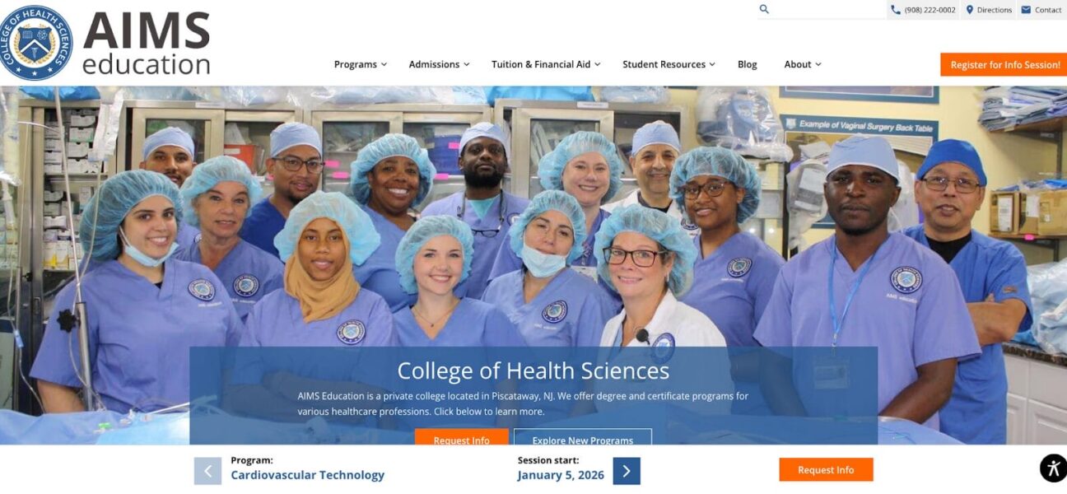
Task: Go to the previous program with the left arrow
Action: click(x=207, y=471)
